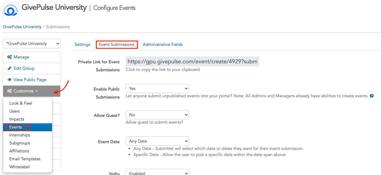The image size is (381, 175).
Task: Click the pencil icon beside Edit Group
Action: pyautogui.click(x=9, y=69)
